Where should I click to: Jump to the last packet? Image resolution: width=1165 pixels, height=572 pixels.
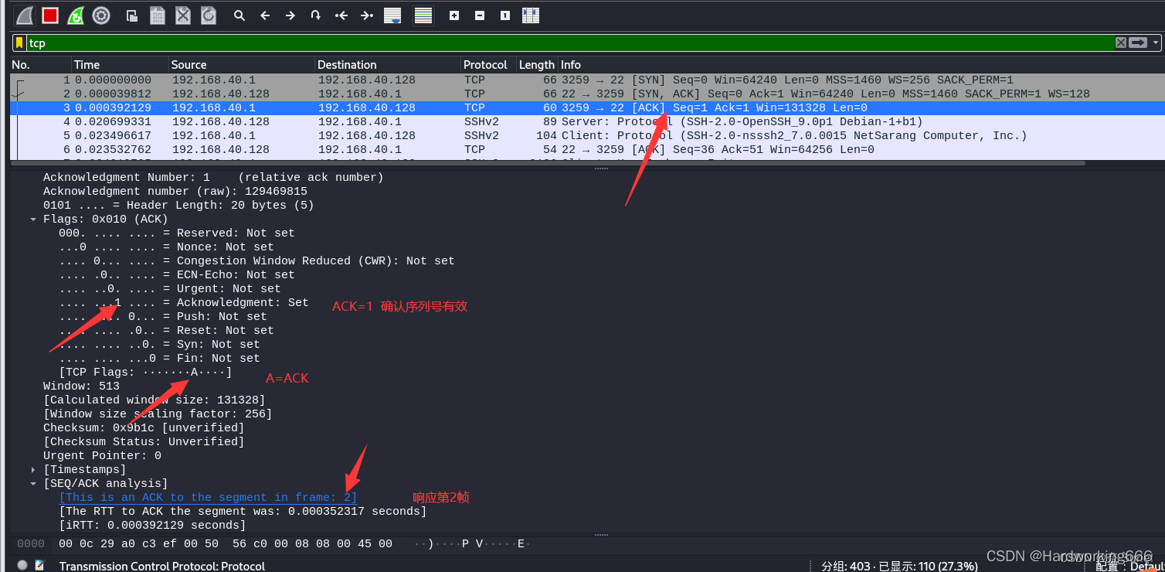[x=367, y=15]
